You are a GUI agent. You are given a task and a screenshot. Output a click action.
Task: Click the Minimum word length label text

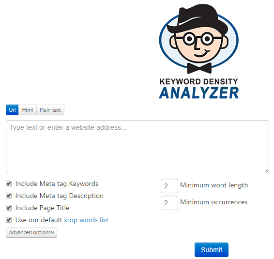(x=214, y=185)
